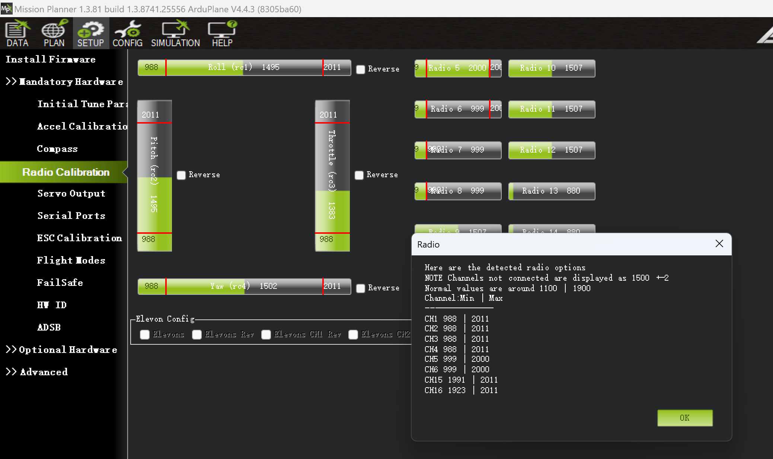The image size is (773, 459).
Task: Open the SIMULATION screen
Action: pos(175,33)
